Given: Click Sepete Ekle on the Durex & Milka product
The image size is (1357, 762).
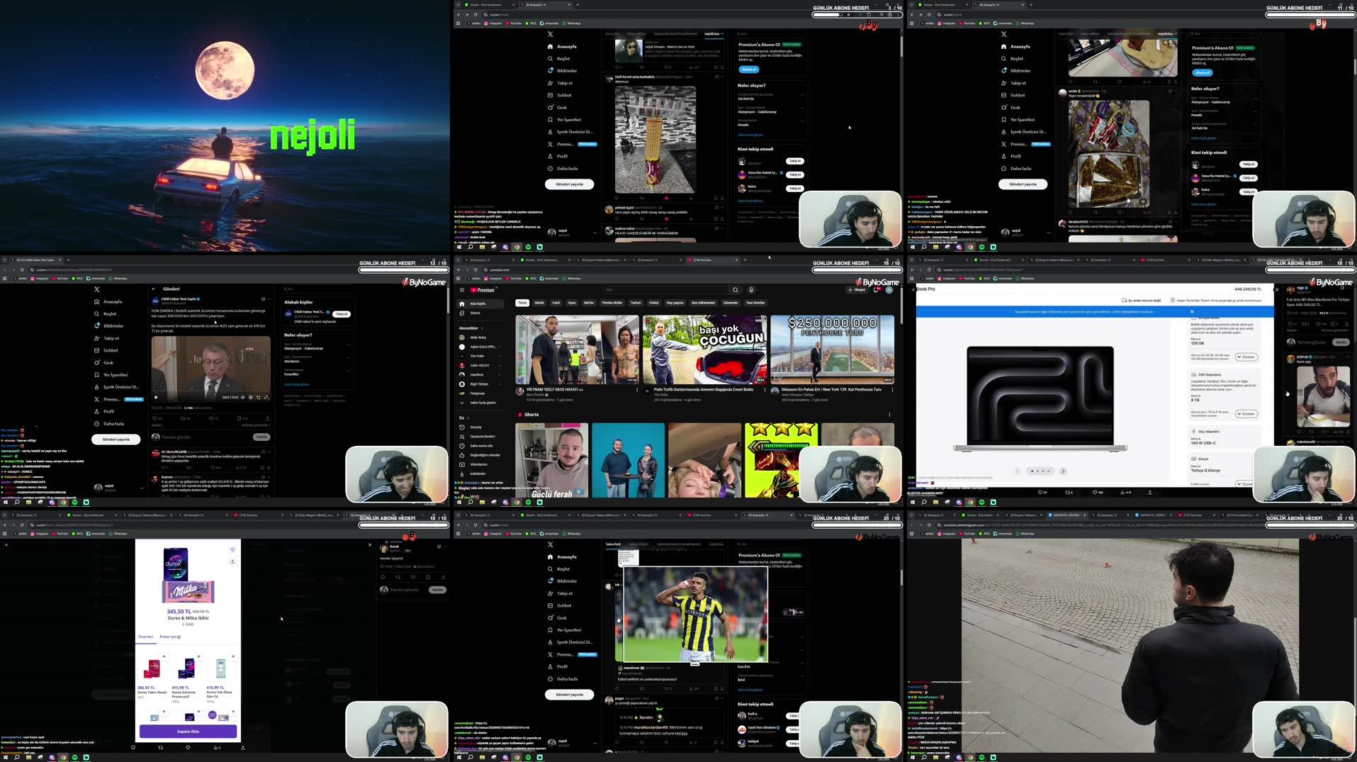Looking at the screenshot, I should coord(187,731).
